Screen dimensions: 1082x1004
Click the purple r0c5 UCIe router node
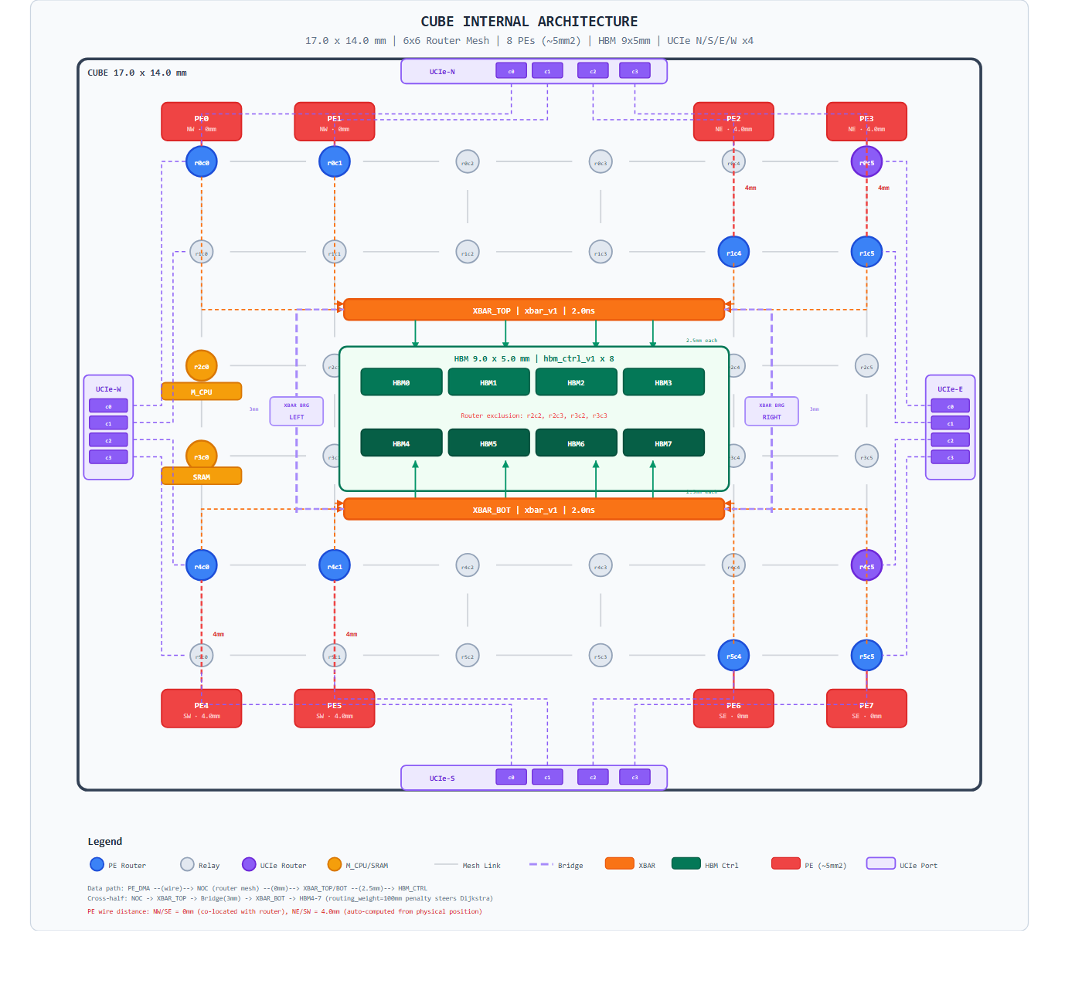(x=866, y=162)
